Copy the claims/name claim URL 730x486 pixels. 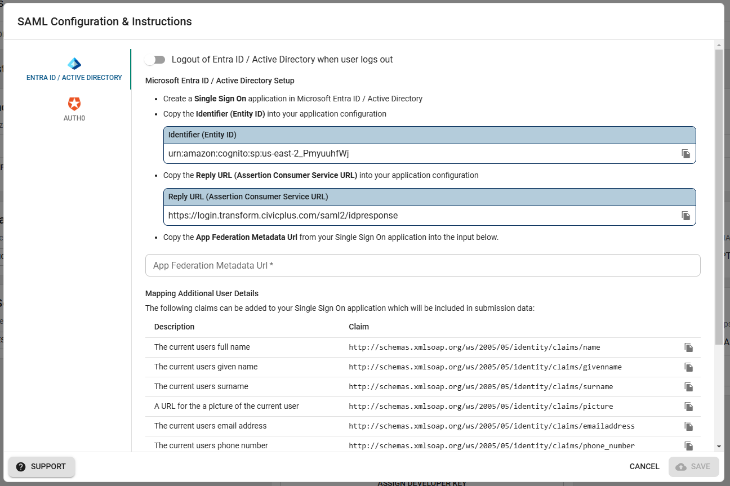(x=688, y=347)
